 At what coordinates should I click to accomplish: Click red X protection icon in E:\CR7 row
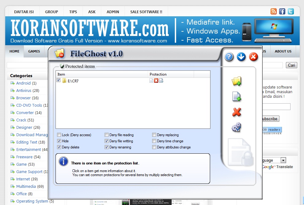tap(156, 81)
